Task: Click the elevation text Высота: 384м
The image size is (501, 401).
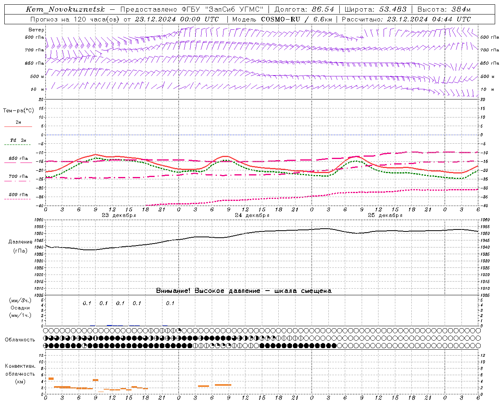Action: coord(444,9)
